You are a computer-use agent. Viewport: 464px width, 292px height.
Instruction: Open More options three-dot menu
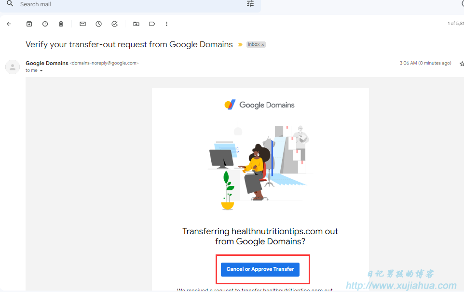pos(166,24)
